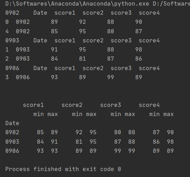Click score1 min 93 in summary row 0906

point(40,151)
